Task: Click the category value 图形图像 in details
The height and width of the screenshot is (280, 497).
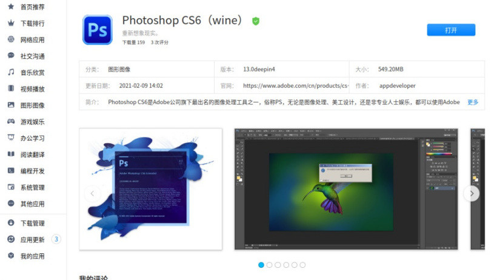Action: click(x=119, y=69)
